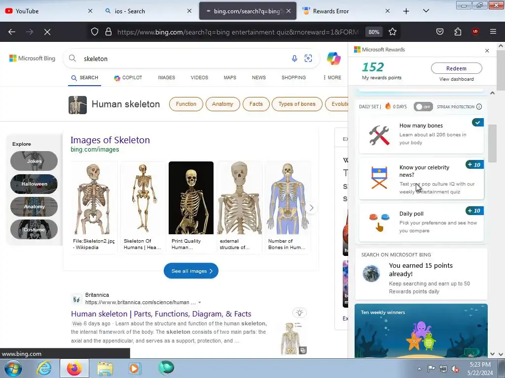The height and width of the screenshot is (378, 505).
Task: Open Windows Explorer folder on taskbar
Action: click(105, 369)
